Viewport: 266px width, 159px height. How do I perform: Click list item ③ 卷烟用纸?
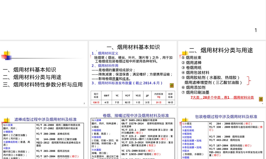tap(191, 68)
